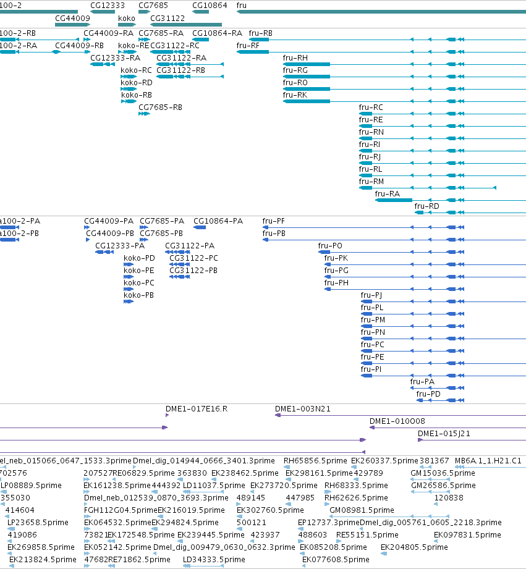Screen dimensions: 526x569
Task: Click the EK204805.5prime EST label
Action: tap(414, 547)
